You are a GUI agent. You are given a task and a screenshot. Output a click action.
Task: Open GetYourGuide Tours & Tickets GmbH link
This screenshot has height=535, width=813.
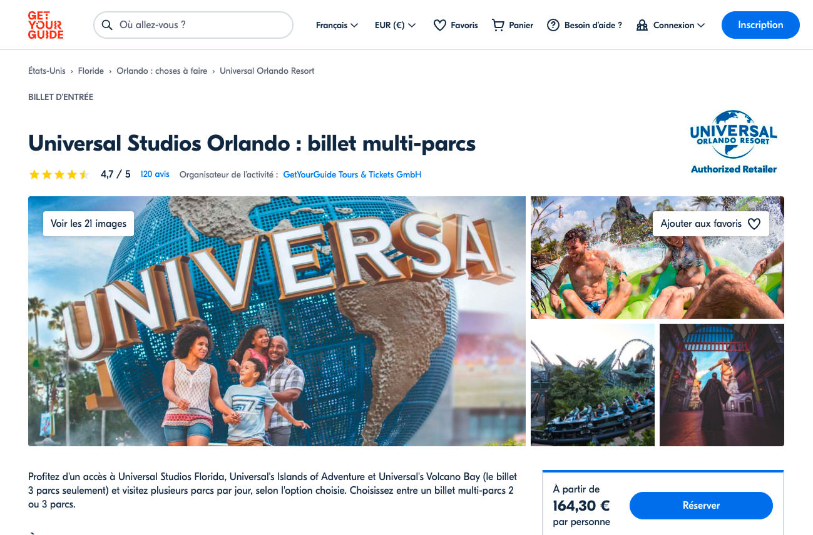[x=352, y=174]
